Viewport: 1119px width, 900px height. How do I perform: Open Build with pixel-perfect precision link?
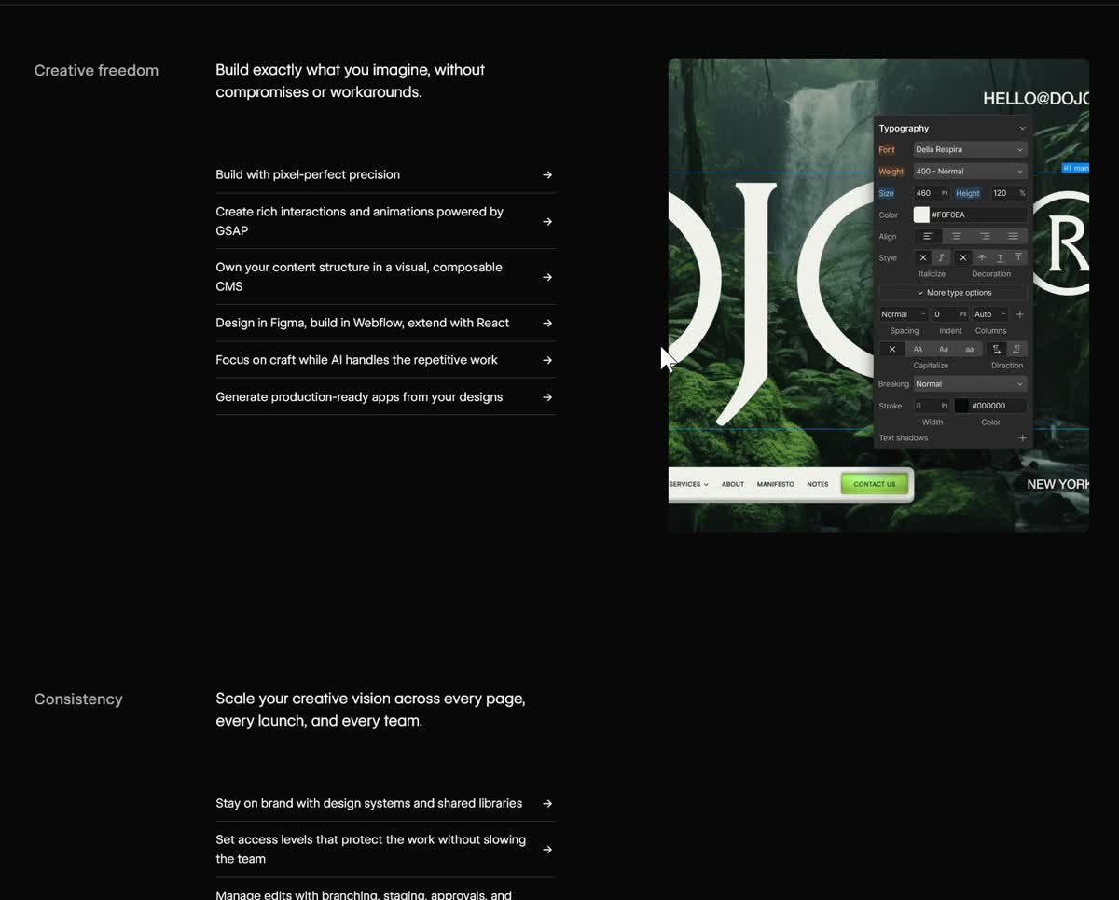[x=308, y=174]
